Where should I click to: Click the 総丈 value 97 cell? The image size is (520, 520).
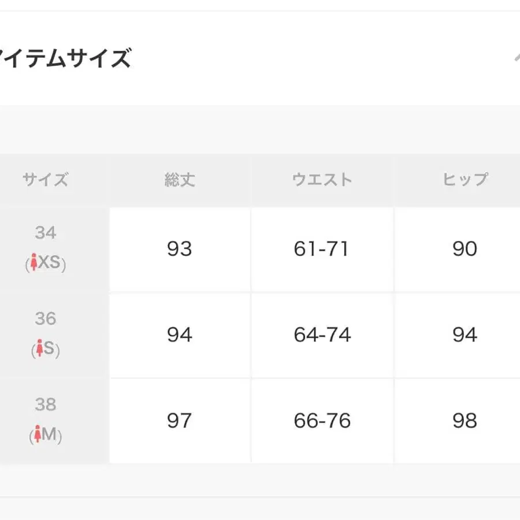tap(180, 421)
